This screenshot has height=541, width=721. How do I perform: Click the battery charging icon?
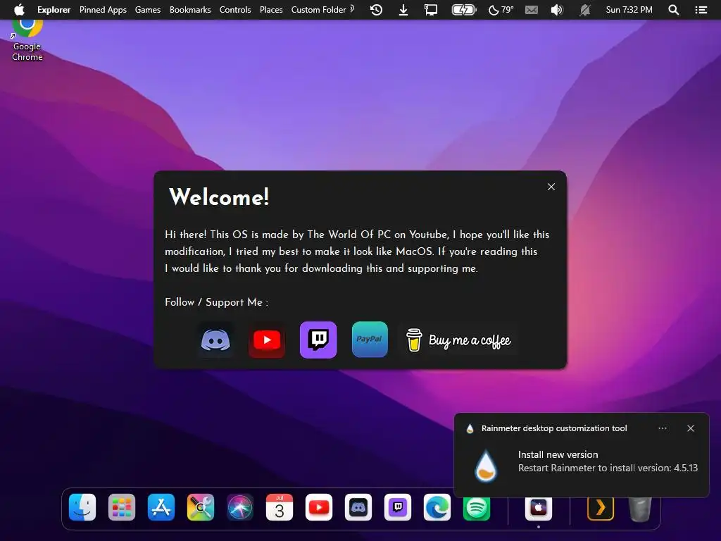(464, 10)
